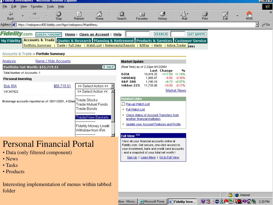Viewport: 273px width, 205px height.
Task: Click the $55,719.51 balance link
Action: coord(62,86)
